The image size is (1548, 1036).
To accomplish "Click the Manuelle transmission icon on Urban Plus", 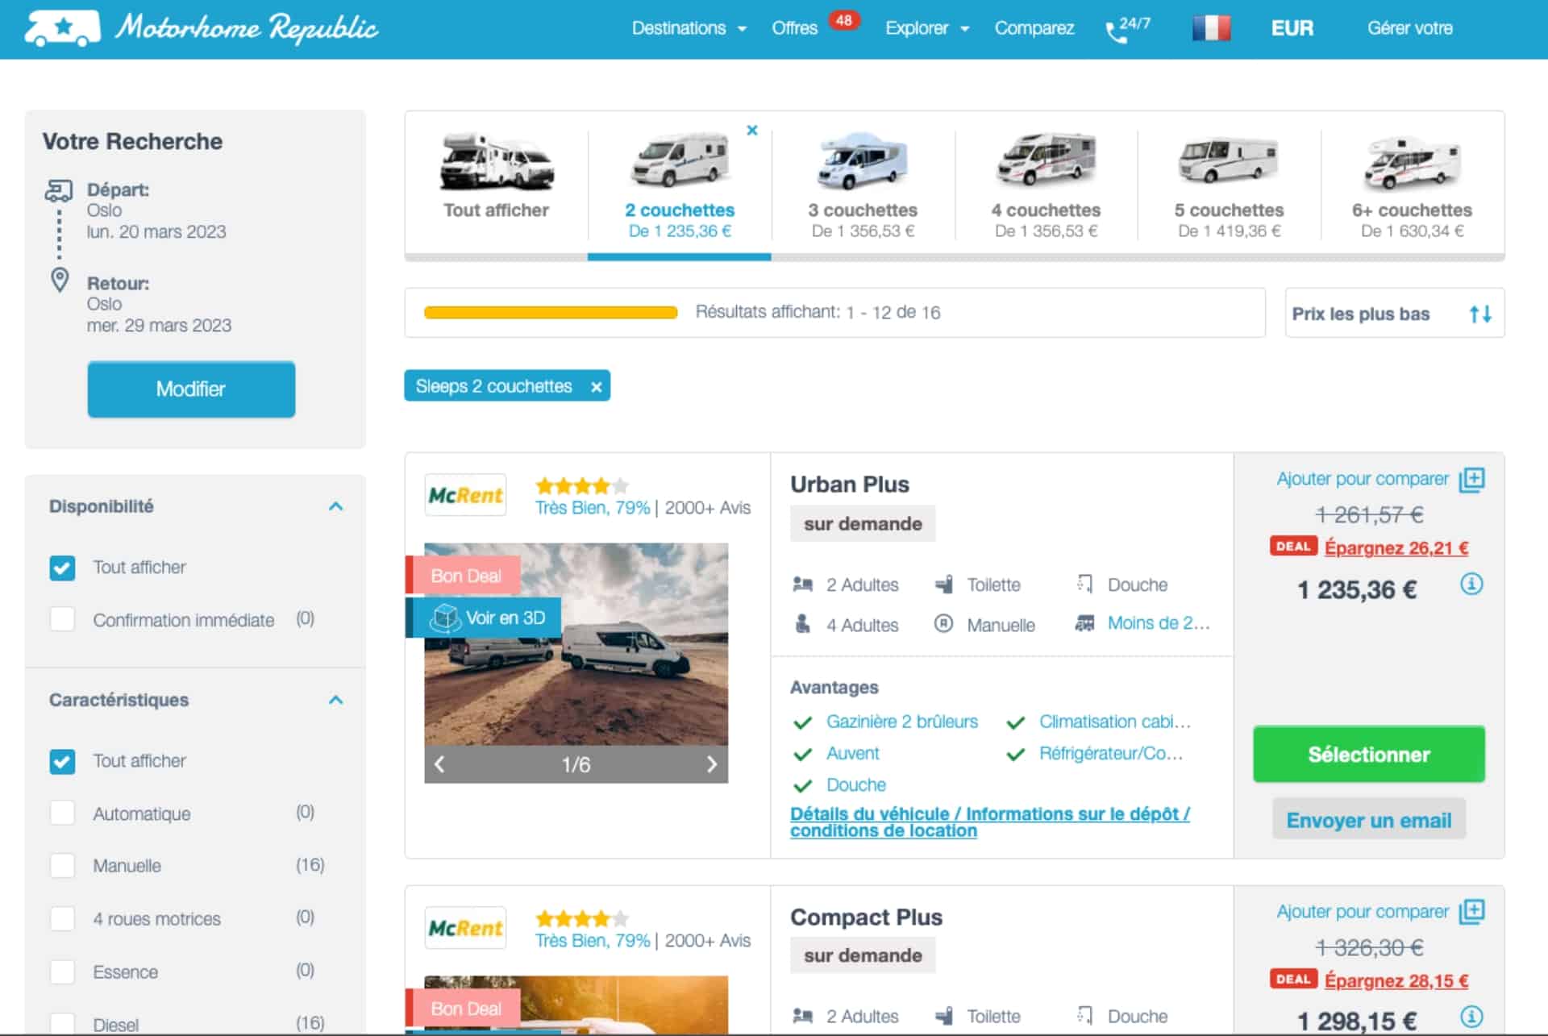I will click(943, 624).
